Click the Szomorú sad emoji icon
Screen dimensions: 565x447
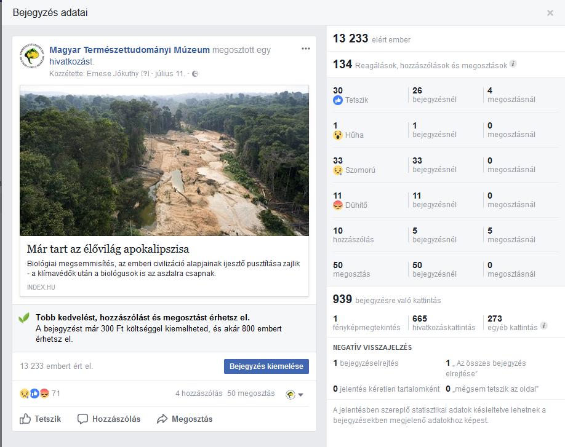[338, 170]
